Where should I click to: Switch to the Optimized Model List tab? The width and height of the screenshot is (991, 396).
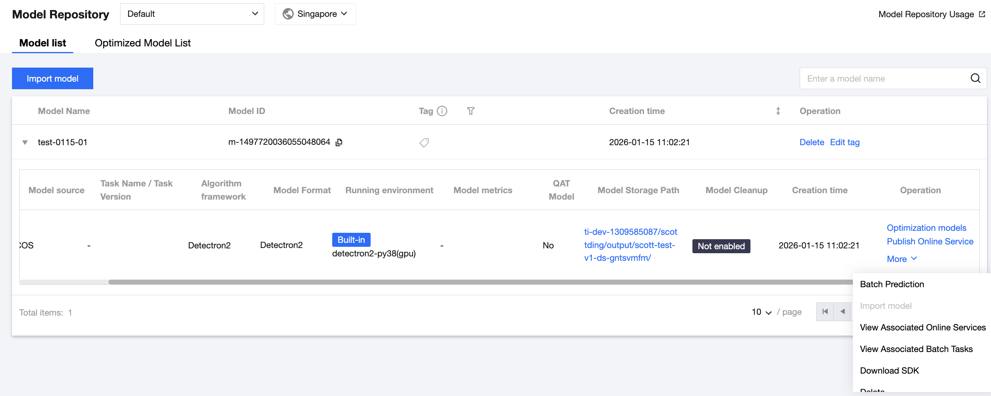coord(142,43)
